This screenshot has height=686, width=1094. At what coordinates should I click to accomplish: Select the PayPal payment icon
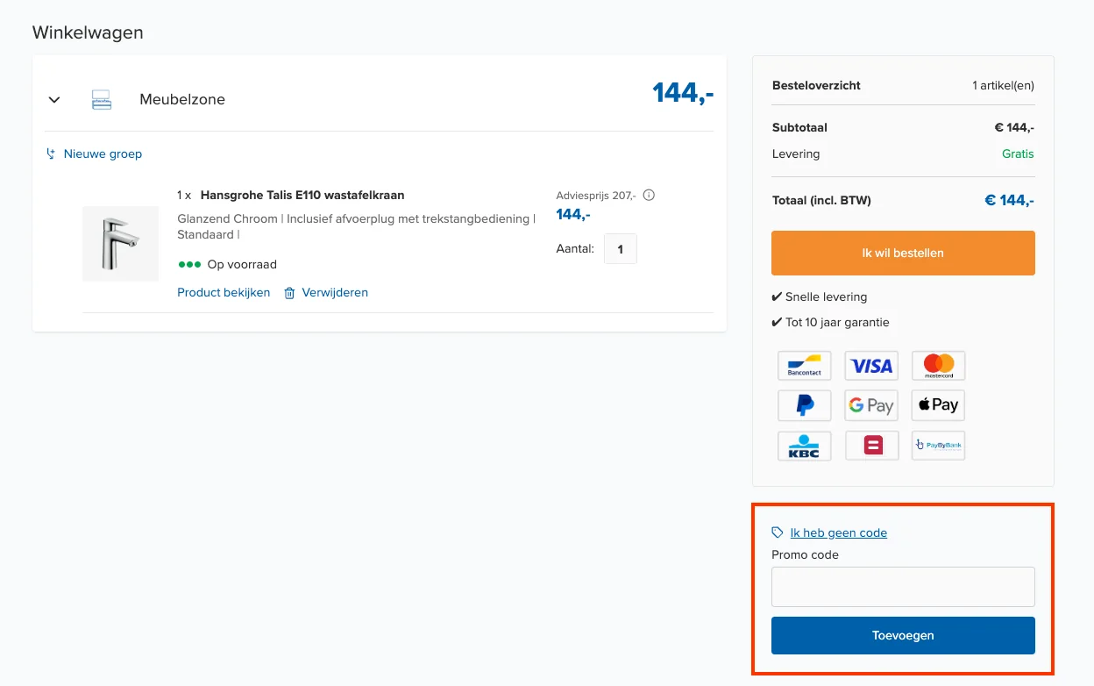[x=804, y=405]
